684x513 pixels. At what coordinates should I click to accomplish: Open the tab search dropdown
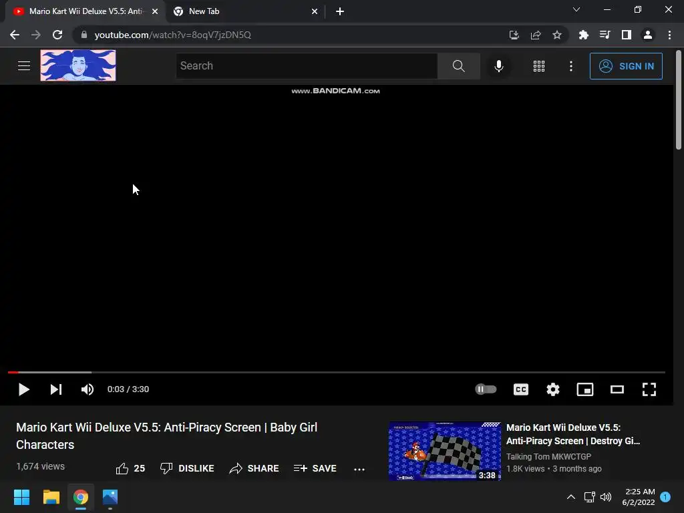click(x=576, y=9)
